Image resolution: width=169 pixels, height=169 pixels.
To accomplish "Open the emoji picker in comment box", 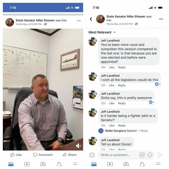I will pos(150,155).
